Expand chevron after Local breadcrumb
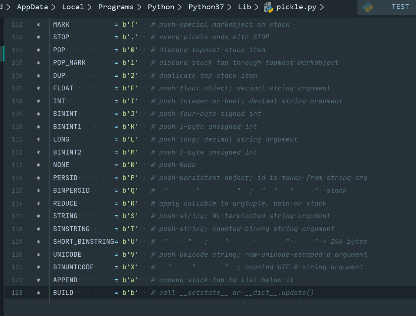Image resolution: width=416 pixels, height=316 pixels. [x=90, y=7]
